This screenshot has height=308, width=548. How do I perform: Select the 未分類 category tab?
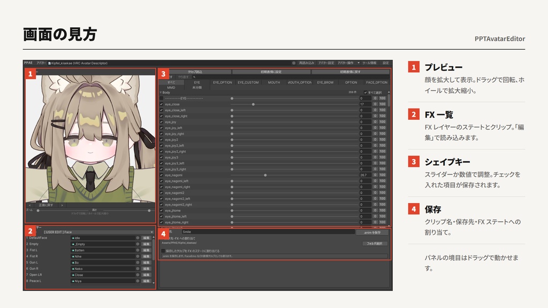click(x=197, y=87)
